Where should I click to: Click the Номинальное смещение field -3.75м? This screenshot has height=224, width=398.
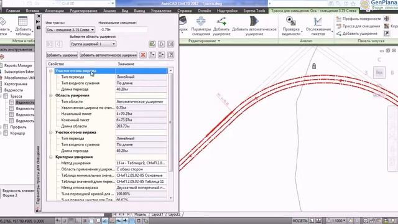123,30
